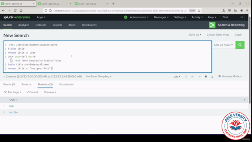Expand the Activity dropdown

pos(197,17)
